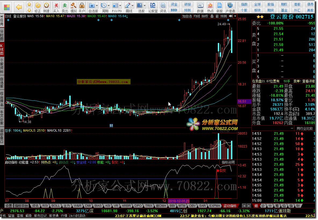Viewport: 318px width, 220px height.
Task: Click the 卖出 sell icon
Action: click(65, 7)
